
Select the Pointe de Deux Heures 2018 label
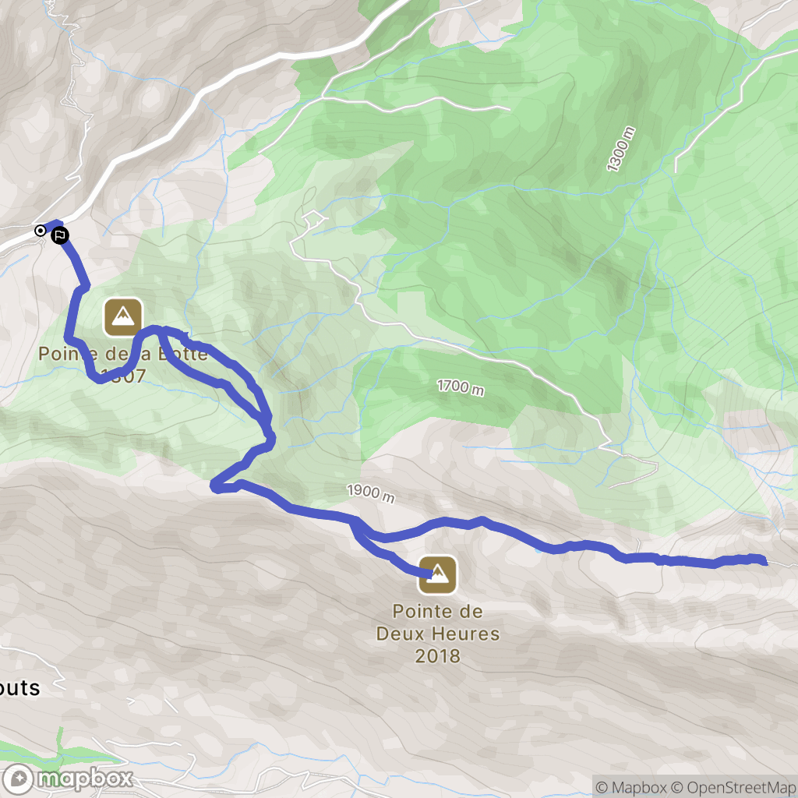click(438, 634)
